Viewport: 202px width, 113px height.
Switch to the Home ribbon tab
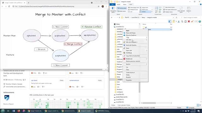pyautogui.click(x=119, y=4)
